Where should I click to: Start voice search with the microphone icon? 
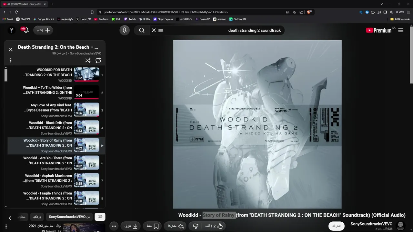125,30
